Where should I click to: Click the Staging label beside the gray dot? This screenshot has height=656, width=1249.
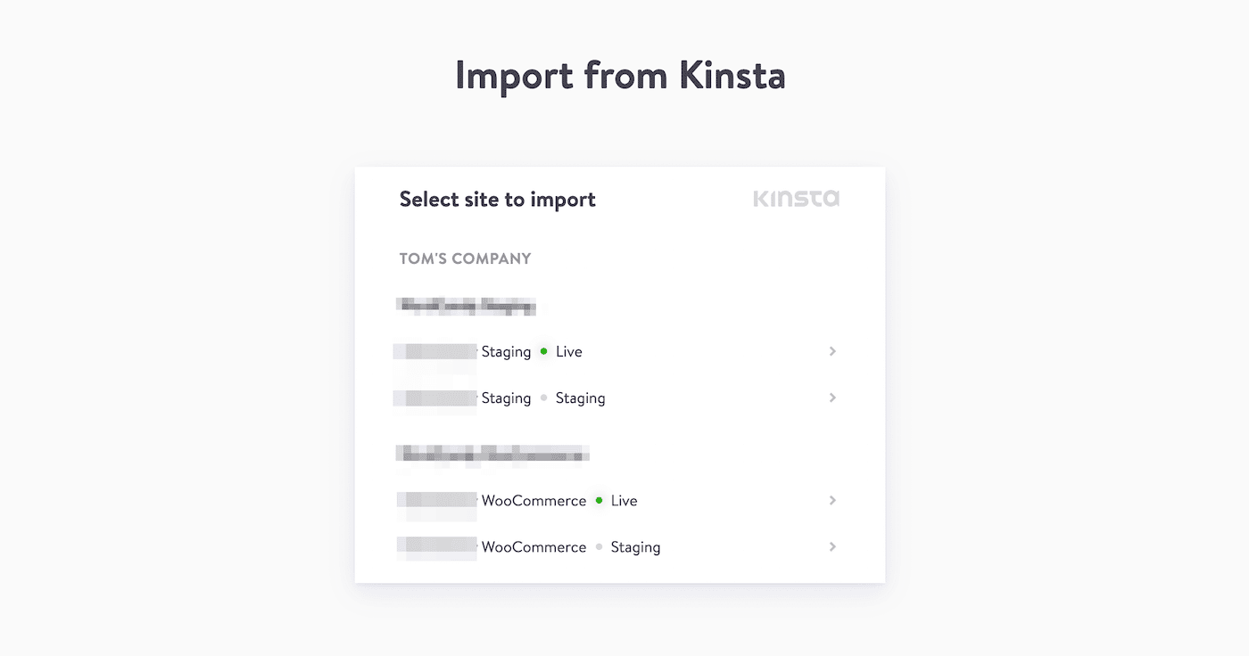(580, 398)
